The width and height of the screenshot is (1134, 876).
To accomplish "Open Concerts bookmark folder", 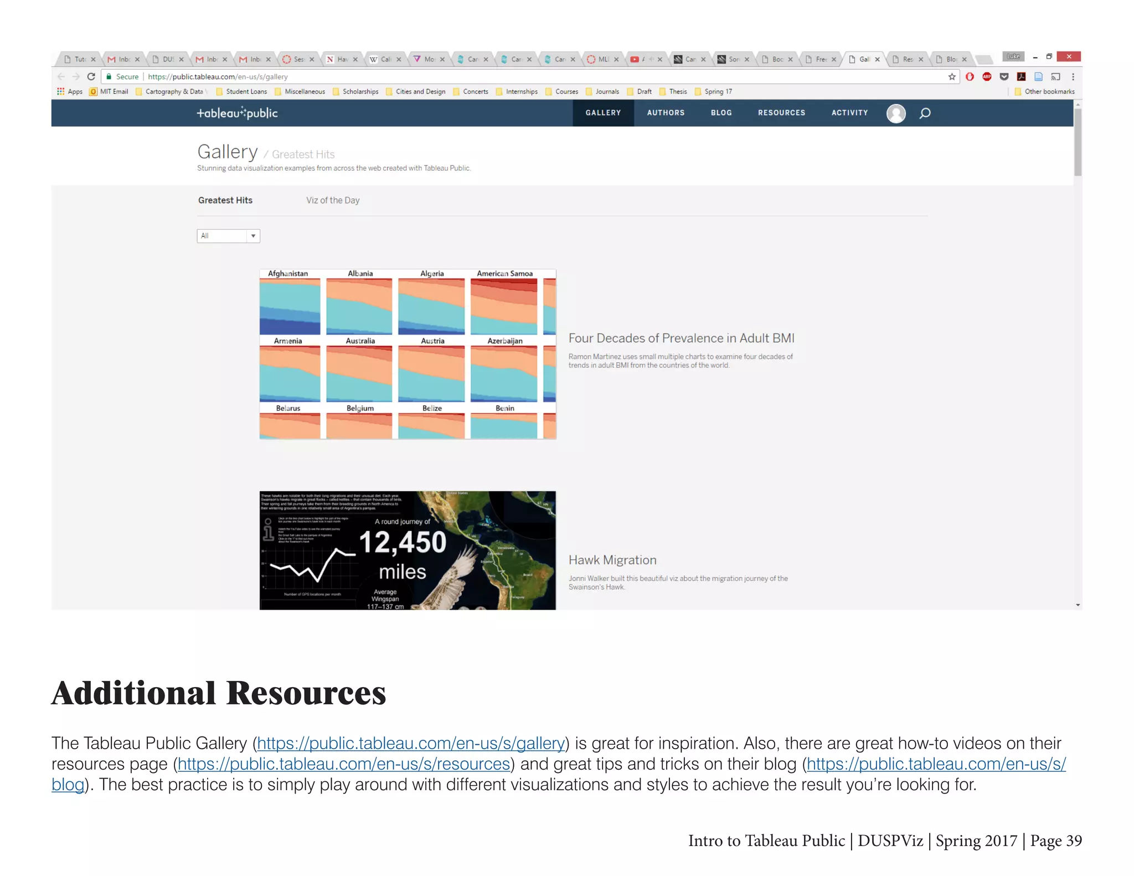I will (x=471, y=91).
